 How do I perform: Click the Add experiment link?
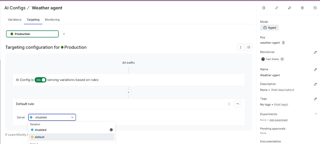[x=278, y=120]
